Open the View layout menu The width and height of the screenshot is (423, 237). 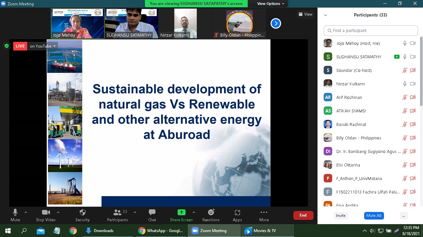[x=306, y=14]
